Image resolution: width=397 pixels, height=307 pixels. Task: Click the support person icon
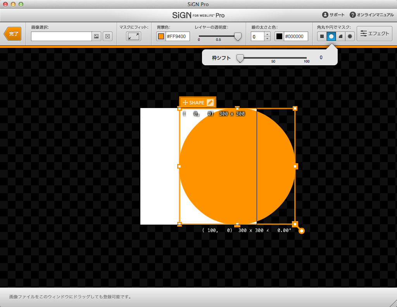click(x=325, y=15)
